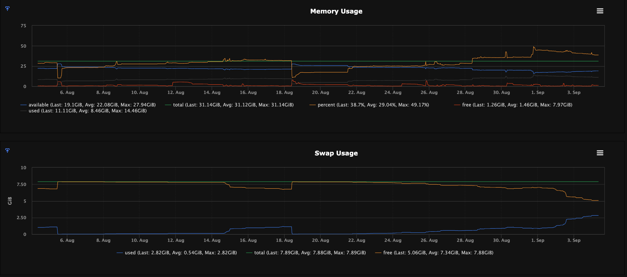Click the Memory Usage chart title

[x=336, y=11]
